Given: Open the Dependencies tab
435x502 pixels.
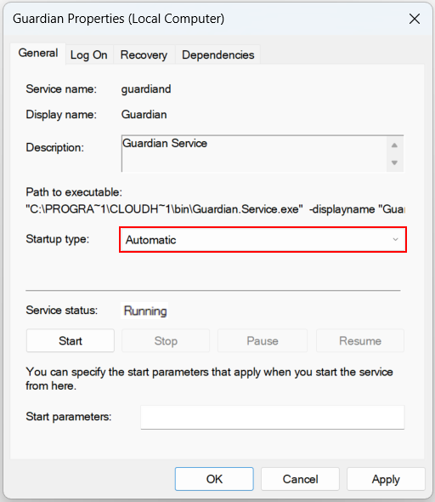Looking at the screenshot, I should tap(218, 55).
